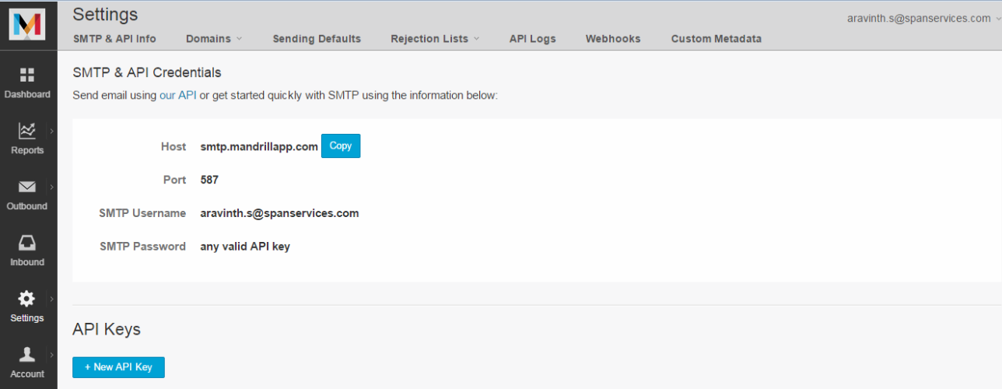Create a new API key

coord(118,367)
